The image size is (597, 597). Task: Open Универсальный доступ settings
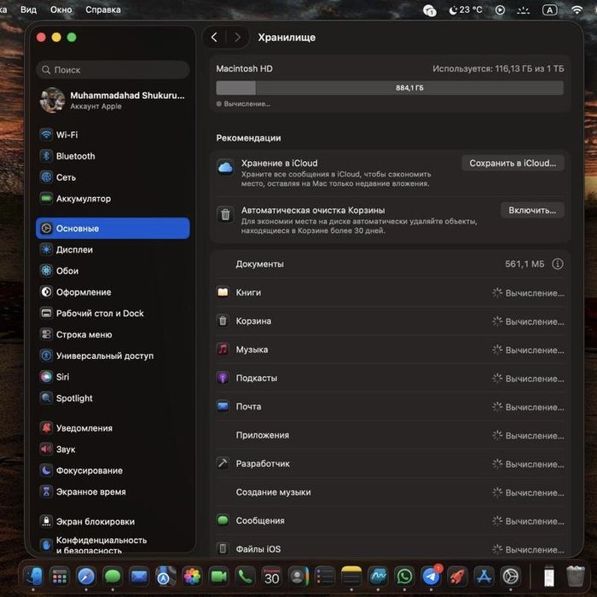[x=113, y=356]
